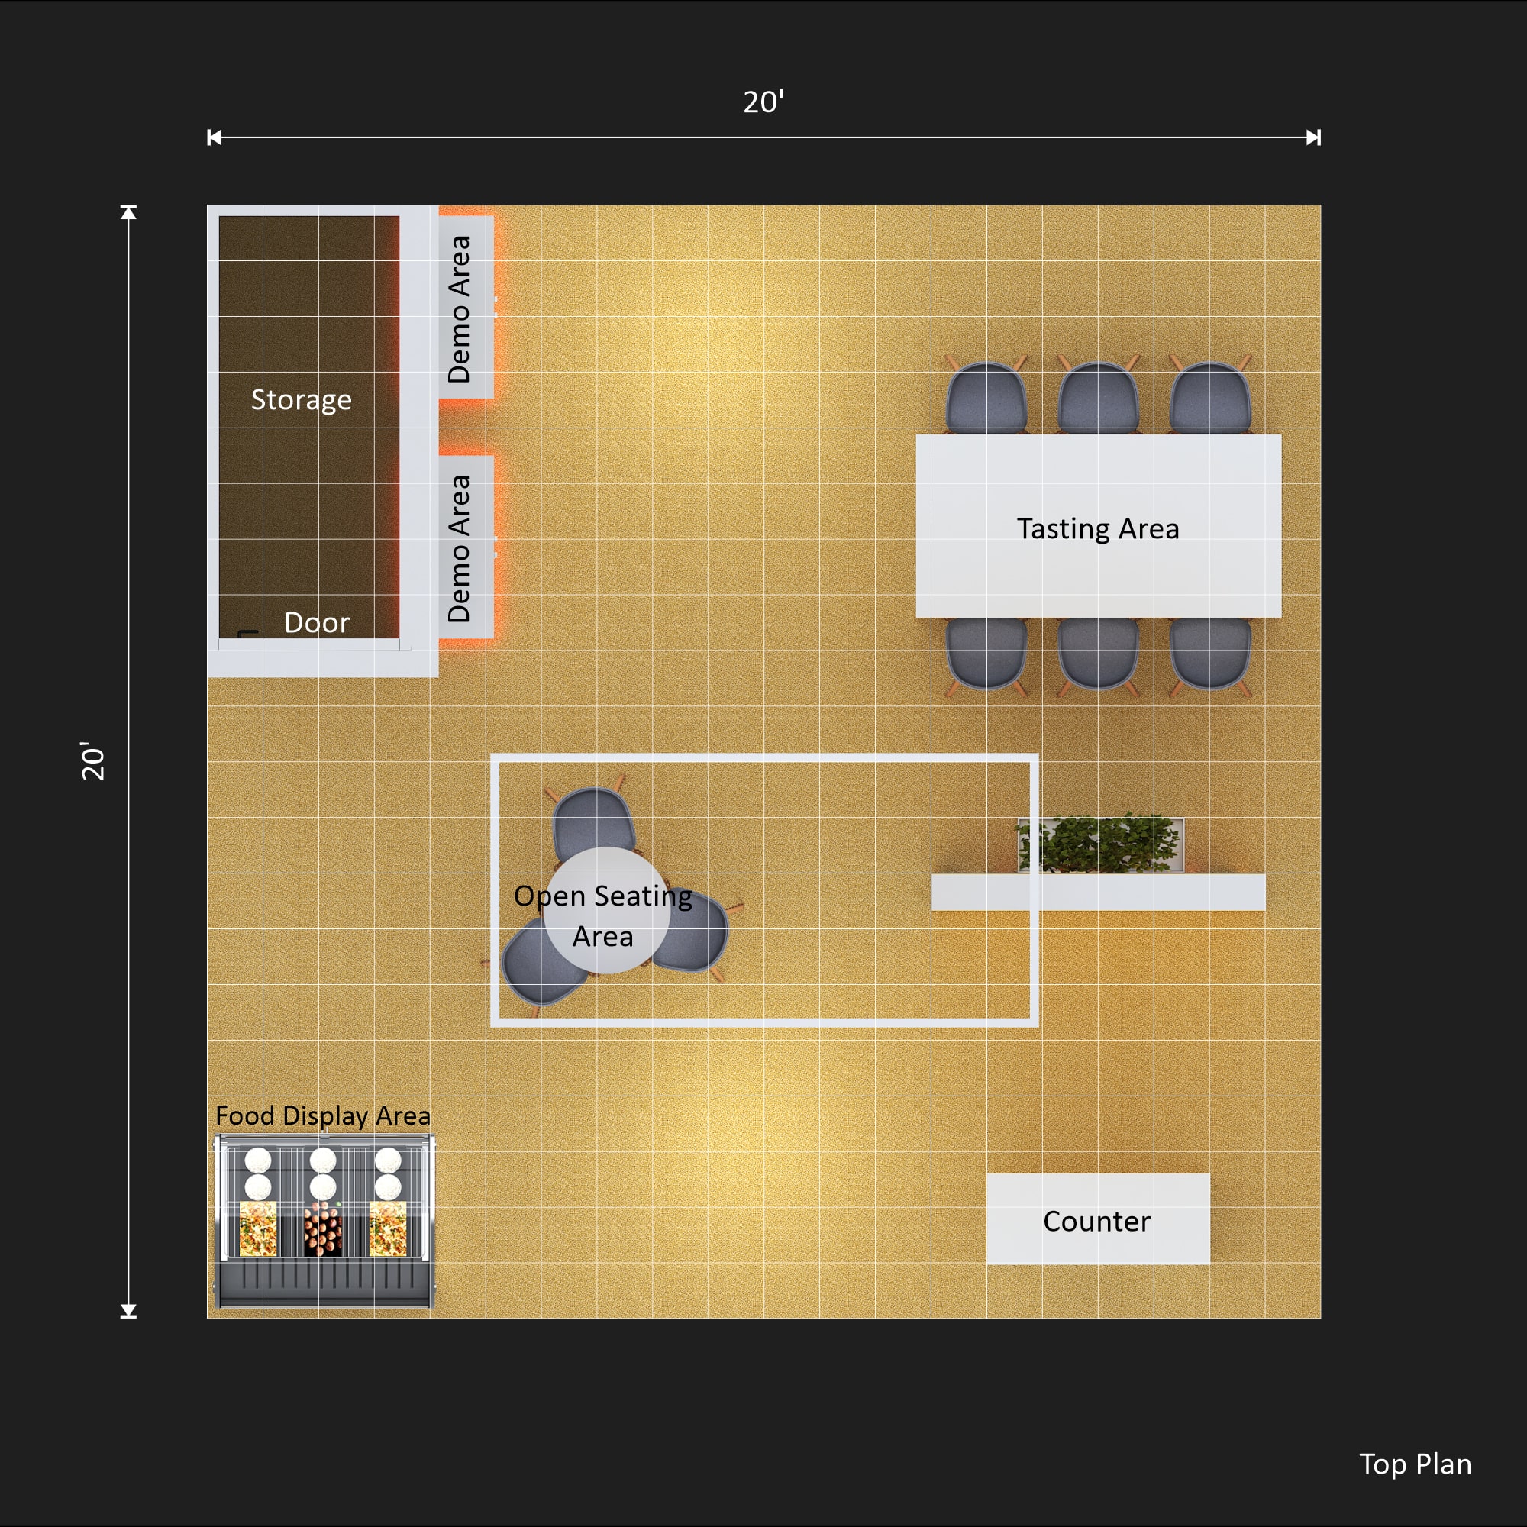Click the top-middle chair at tasting table
Viewport: 1527px width, 1527px height.
pyautogui.click(x=1098, y=398)
